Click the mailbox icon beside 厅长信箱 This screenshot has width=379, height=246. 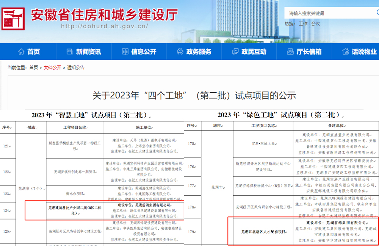point(290,52)
